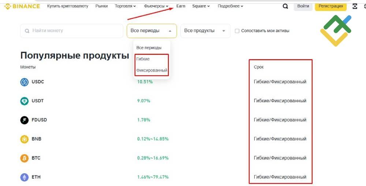The width and height of the screenshot is (366, 186).
Task: Click the 0.28%~16.69% rate for BTC
Action: (x=153, y=158)
